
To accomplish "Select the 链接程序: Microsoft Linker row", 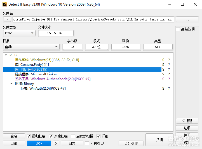I will (82, 74).
